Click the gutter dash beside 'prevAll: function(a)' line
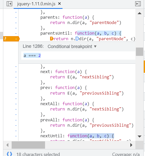The height and width of the screenshot is (156, 145). point(16,120)
